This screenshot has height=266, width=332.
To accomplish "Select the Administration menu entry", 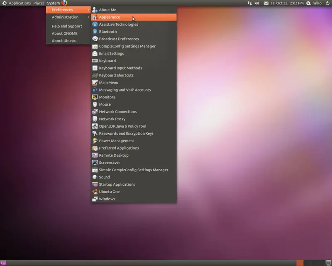I will pos(68,17).
